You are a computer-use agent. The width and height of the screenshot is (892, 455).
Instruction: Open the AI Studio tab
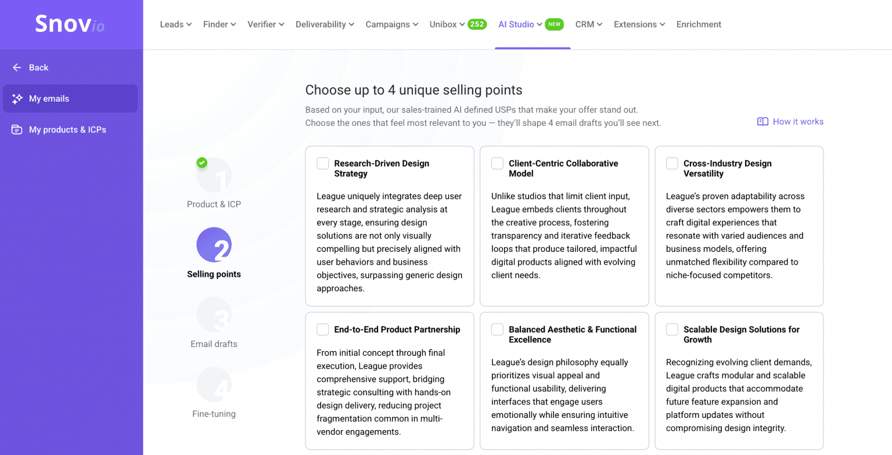pos(516,24)
